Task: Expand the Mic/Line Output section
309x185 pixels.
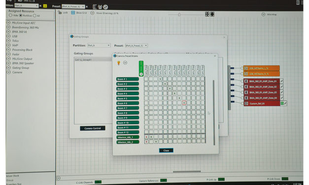Action: (8, 59)
